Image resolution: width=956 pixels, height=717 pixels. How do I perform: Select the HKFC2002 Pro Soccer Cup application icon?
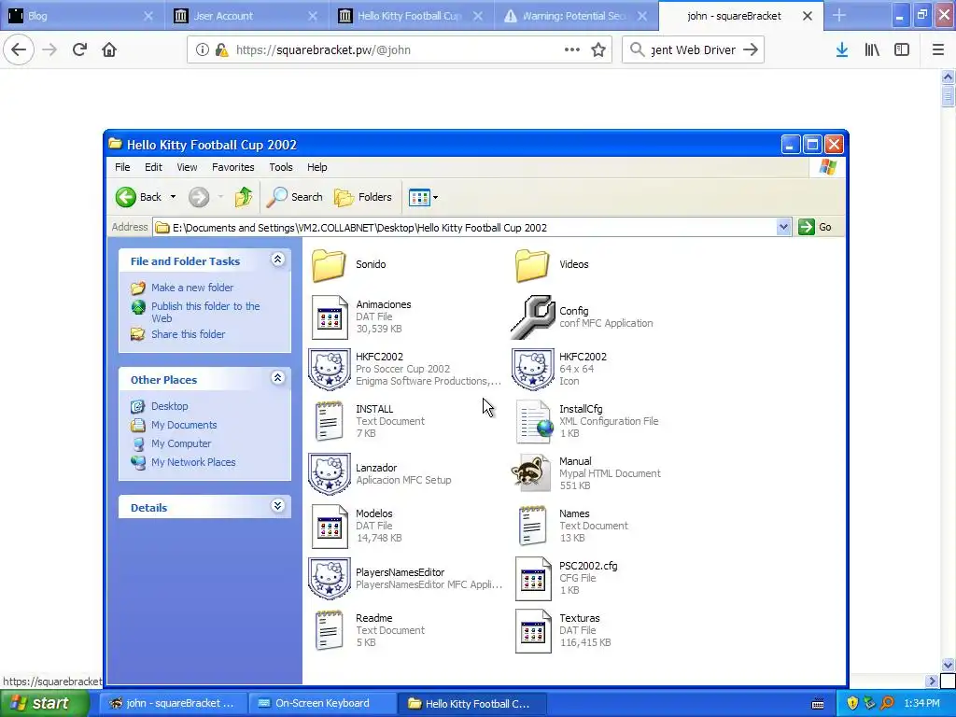tap(330, 369)
